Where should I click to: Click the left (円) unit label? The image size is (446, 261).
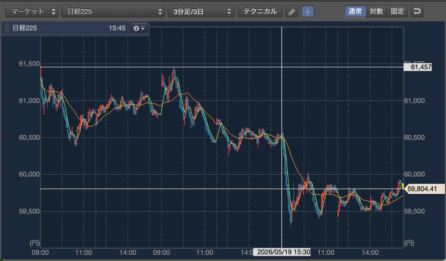point(35,243)
